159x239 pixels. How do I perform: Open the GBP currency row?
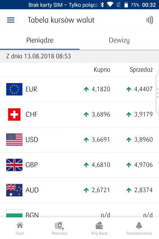point(79,165)
